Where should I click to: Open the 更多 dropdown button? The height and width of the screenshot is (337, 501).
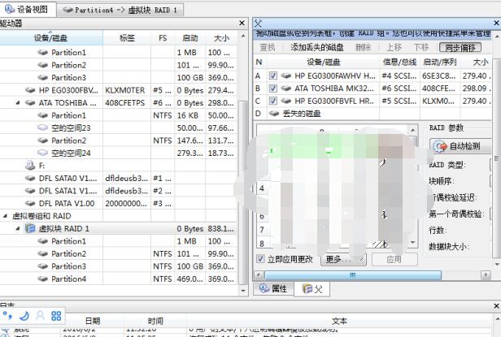coord(342,259)
